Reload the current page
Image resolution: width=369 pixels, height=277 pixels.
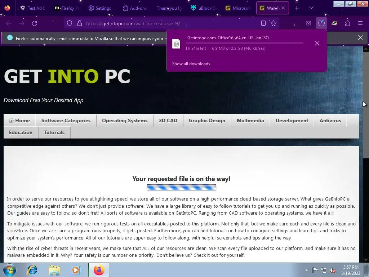tap(35, 23)
